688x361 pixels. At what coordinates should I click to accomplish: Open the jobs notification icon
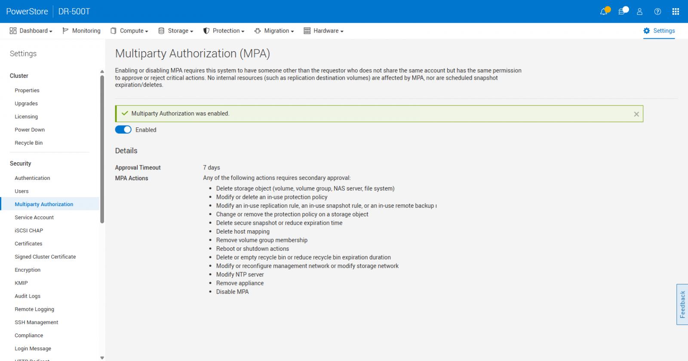pyautogui.click(x=622, y=12)
